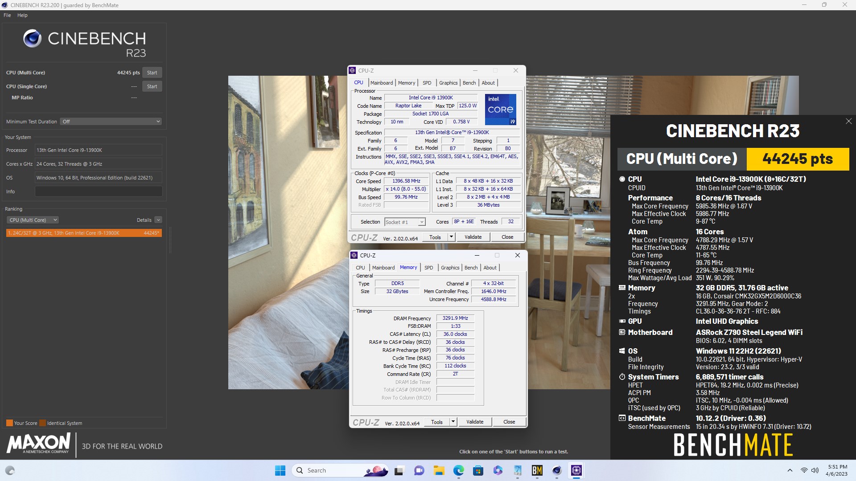856x481 pixels.
Task: Start the CPU Multi Core test
Action: click(x=152, y=73)
